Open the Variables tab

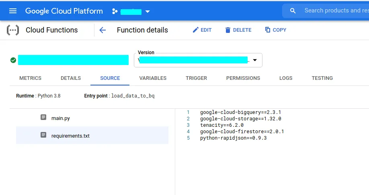[x=153, y=78]
